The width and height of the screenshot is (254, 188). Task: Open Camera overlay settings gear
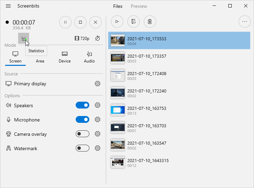98,134
